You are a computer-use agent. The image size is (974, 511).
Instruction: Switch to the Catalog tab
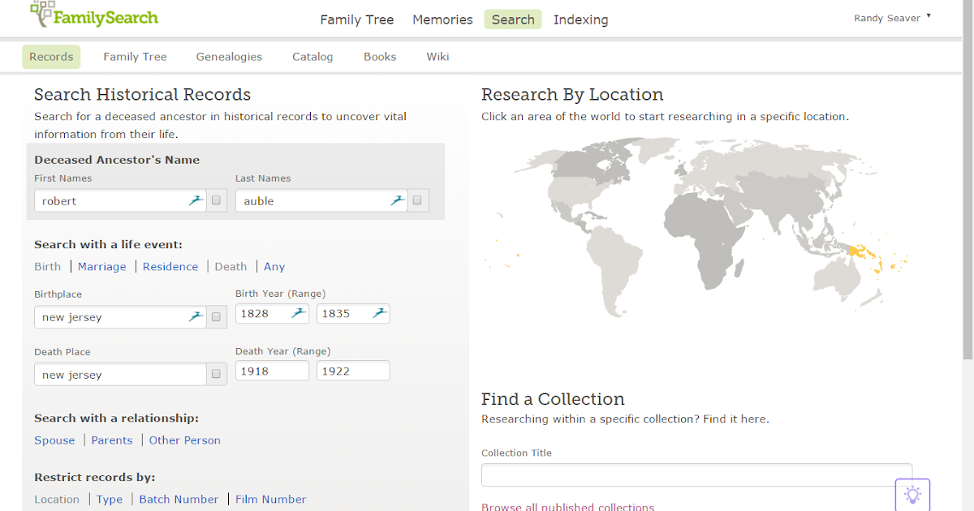pyautogui.click(x=312, y=56)
